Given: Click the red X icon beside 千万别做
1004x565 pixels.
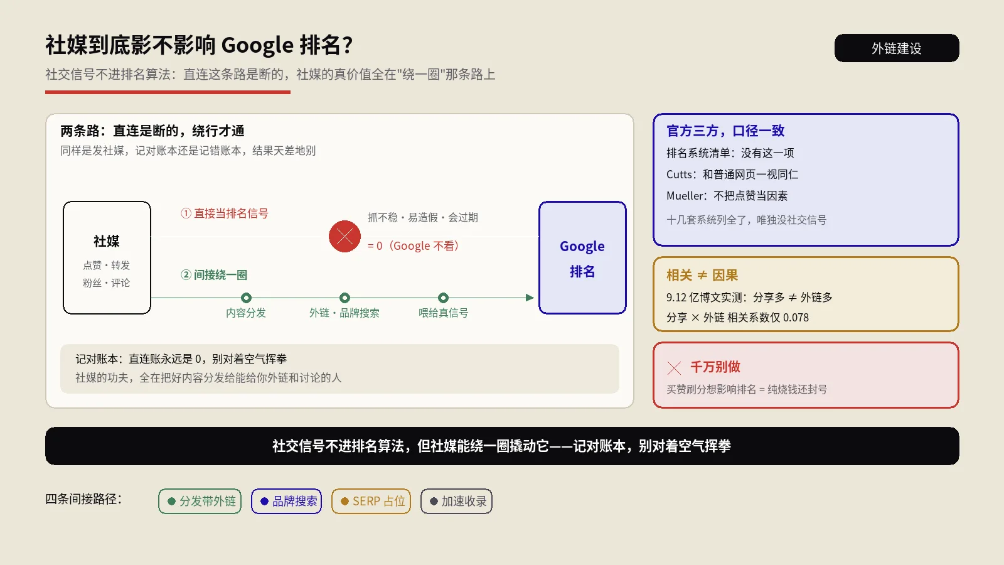Looking at the screenshot, I should [x=674, y=368].
